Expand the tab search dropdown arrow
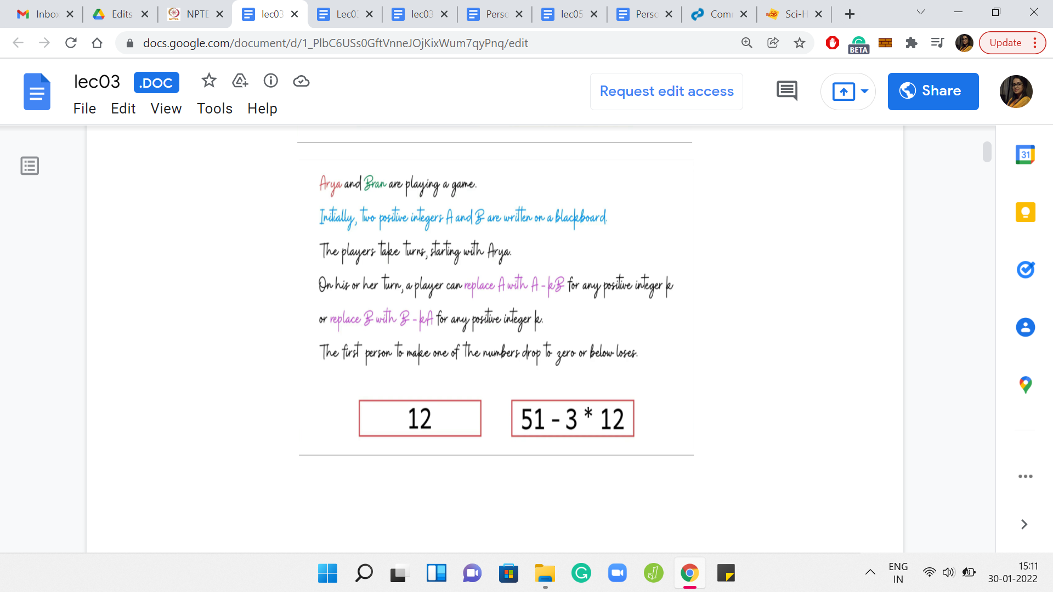The width and height of the screenshot is (1053, 592). 921,12
